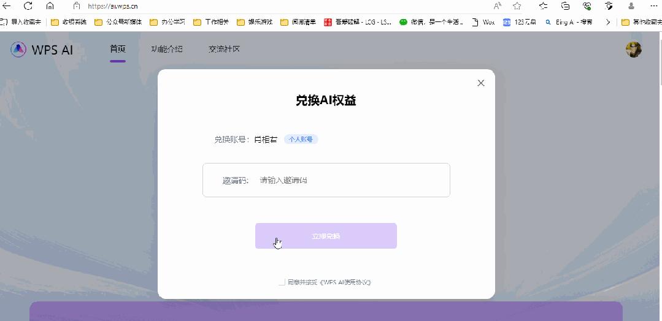Open the 《WPS AI使用协议》 link
The image size is (662, 321).
[x=345, y=282]
